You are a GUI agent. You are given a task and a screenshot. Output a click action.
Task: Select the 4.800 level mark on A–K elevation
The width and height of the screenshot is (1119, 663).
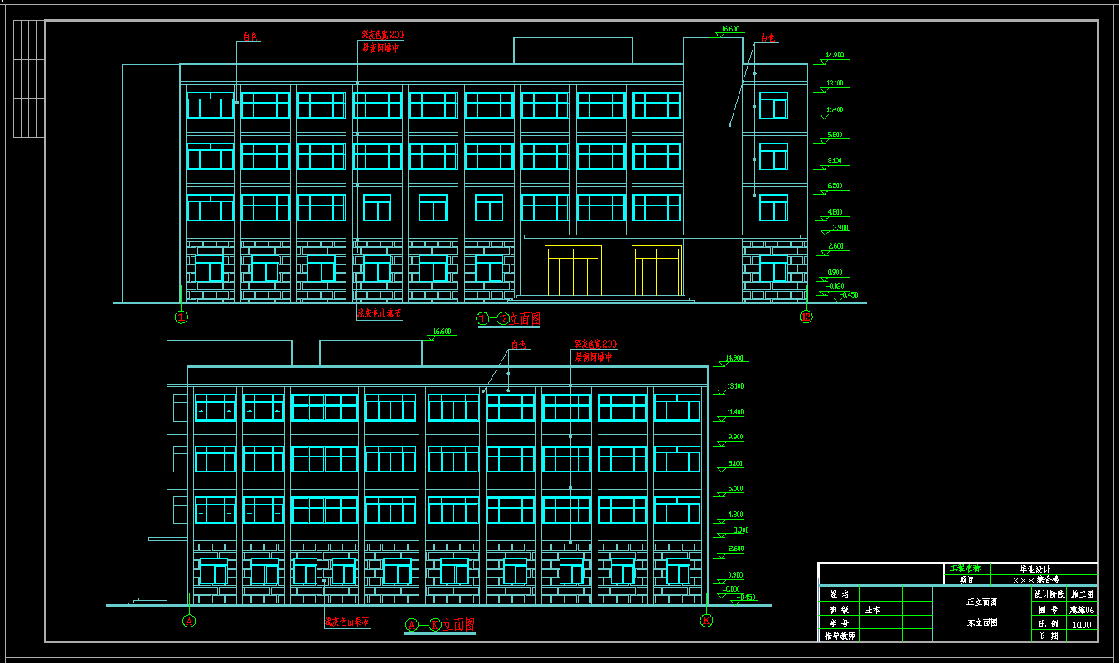[735, 515]
